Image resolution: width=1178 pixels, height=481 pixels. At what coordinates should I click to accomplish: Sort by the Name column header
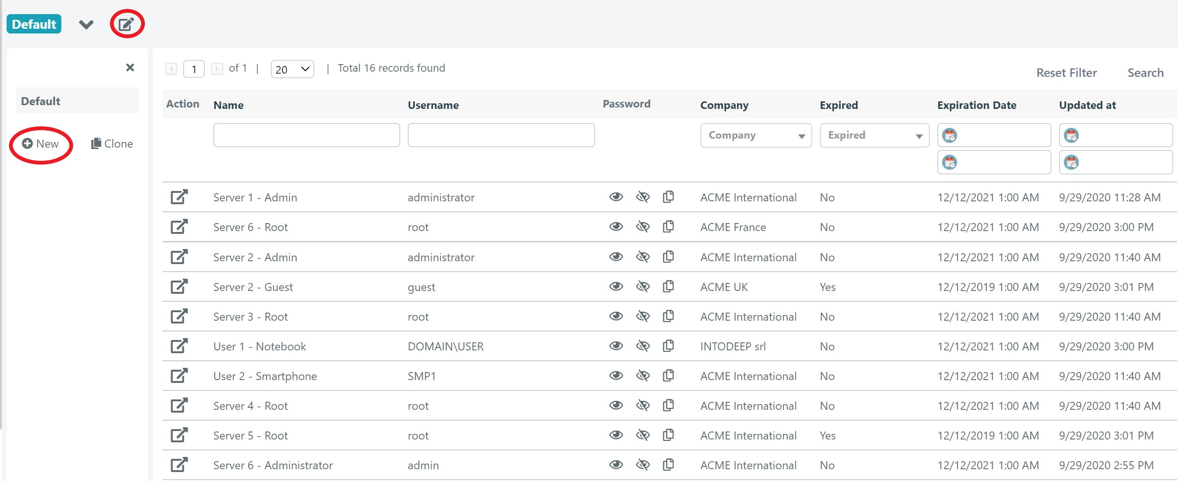(x=228, y=105)
